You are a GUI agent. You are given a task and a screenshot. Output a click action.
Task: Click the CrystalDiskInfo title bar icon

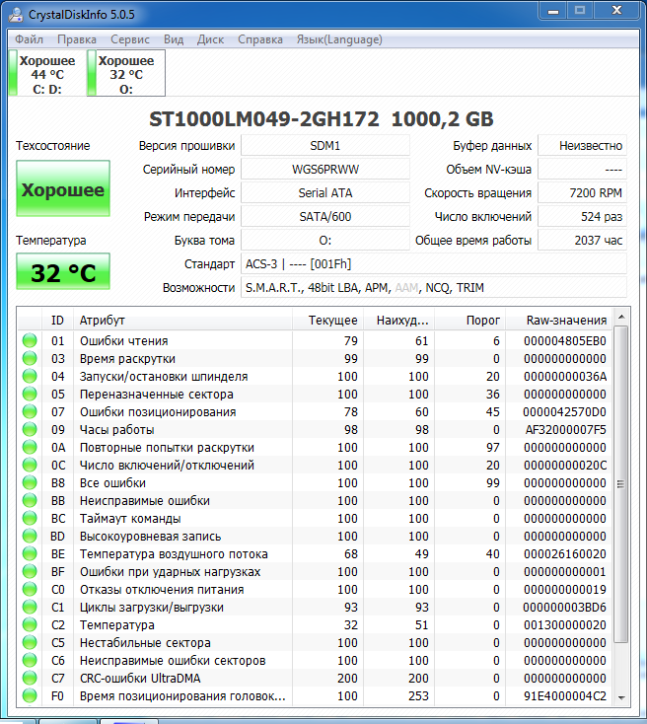click(16, 15)
